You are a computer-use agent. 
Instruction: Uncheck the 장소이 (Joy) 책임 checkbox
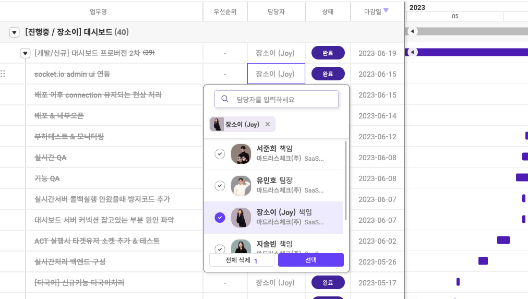pos(220,218)
